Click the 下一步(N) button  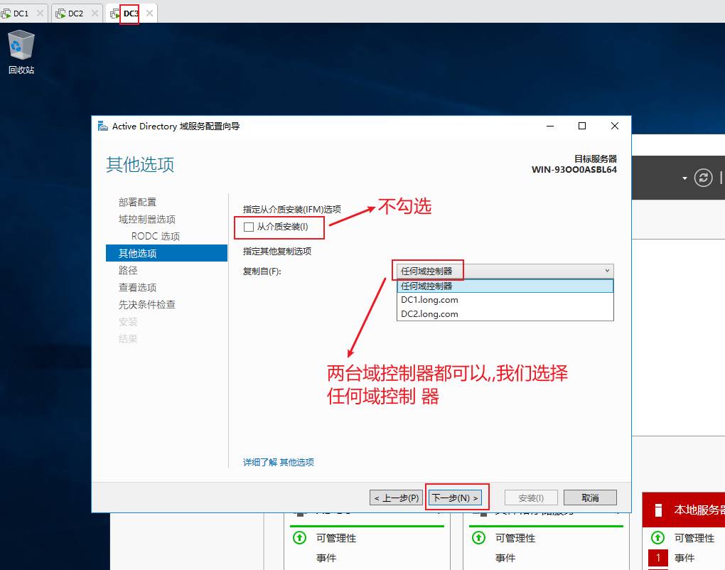(455, 498)
